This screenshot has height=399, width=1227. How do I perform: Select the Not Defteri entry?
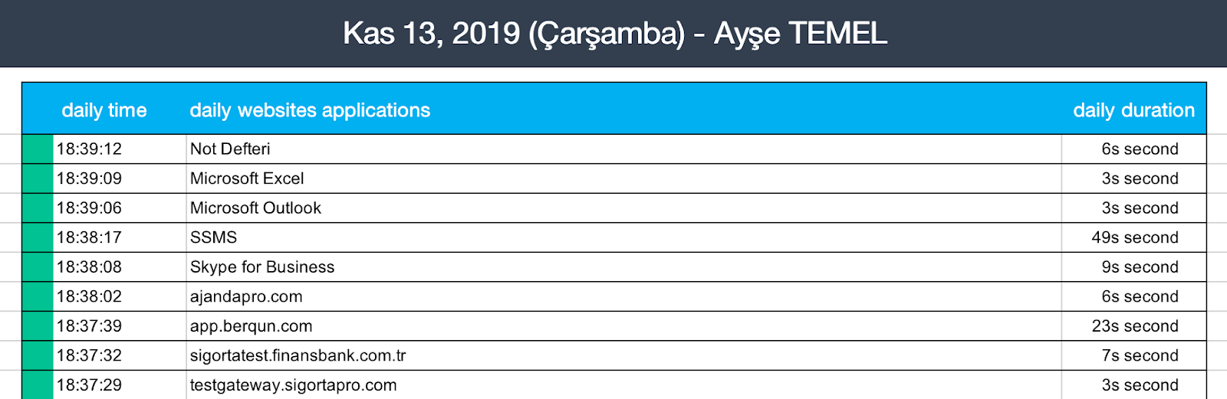click(x=230, y=149)
